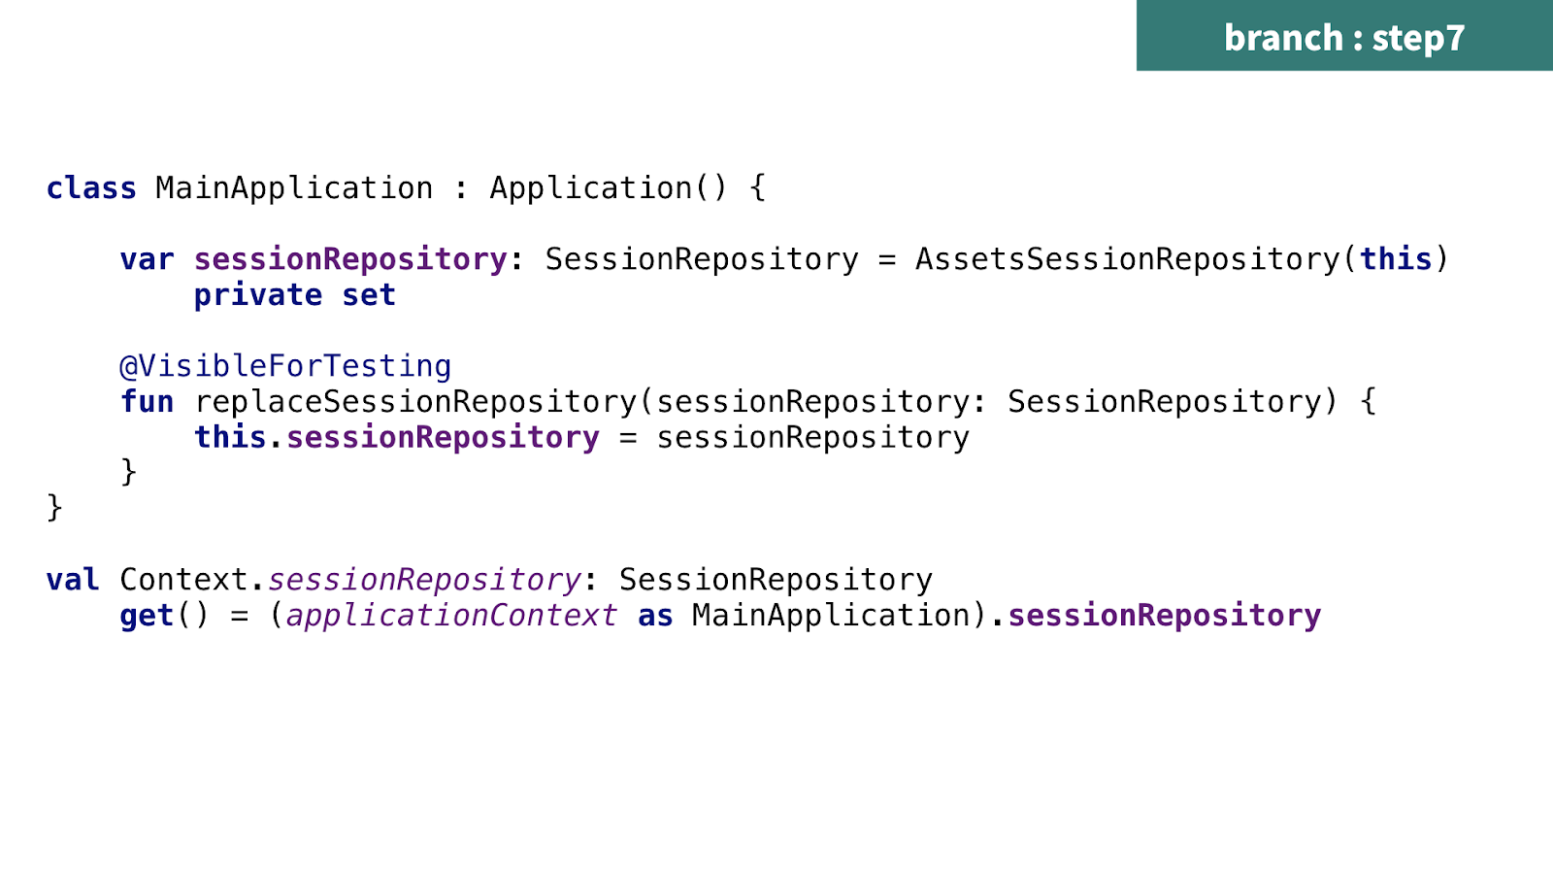The width and height of the screenshot is (1553, 874).
Task: Click the 'branch : step7' banner
Action: [1344, 36]
